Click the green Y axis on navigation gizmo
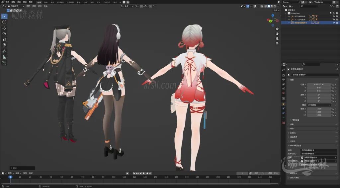The image size is (340, 188). coord(270,21)
